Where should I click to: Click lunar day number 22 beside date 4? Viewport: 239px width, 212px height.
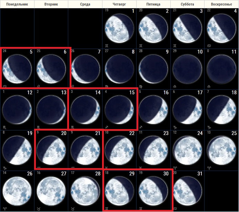tap(209, 10)
